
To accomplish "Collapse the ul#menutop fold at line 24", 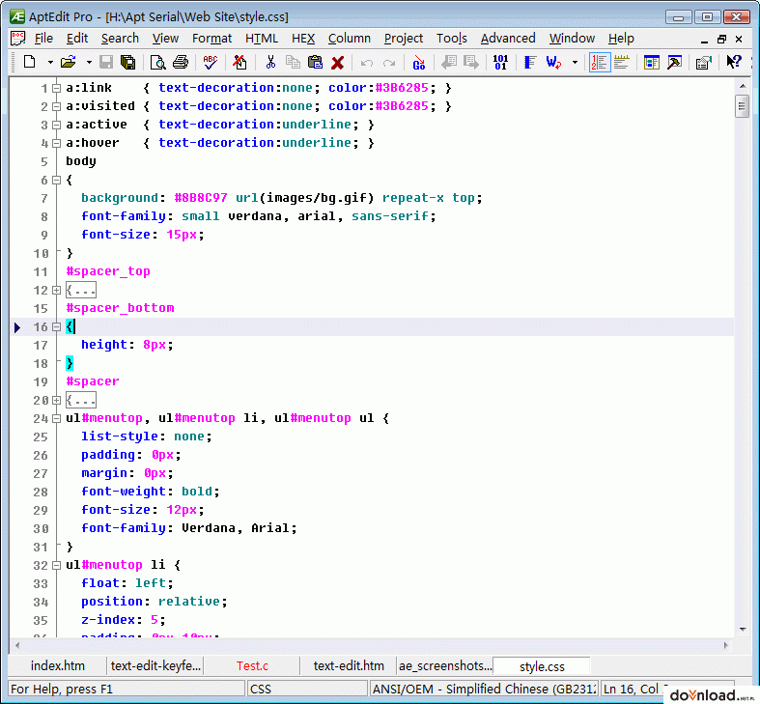I will [56, 418].
